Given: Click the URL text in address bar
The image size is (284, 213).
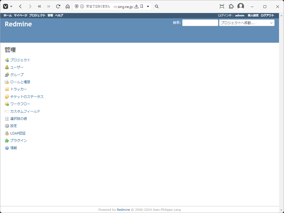Looking at the screenshot, I should (x=123, y=7).
